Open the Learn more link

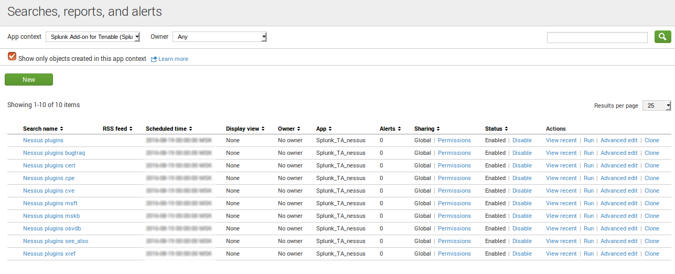coord(173,59)
